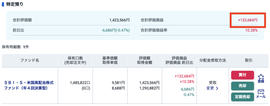Click the 評価額 取得金額 column header
The image size is (270, 106).
144,60
